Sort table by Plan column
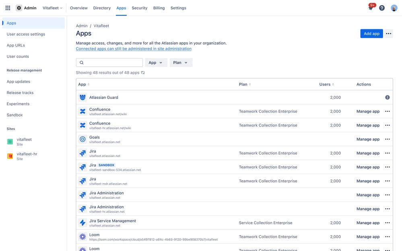 click(x=245, y=84)
